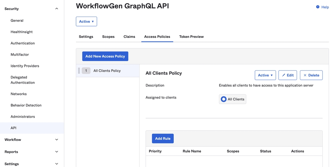
Task: Click the drag handle beside All Clients Policy
Action: [79, 71]
